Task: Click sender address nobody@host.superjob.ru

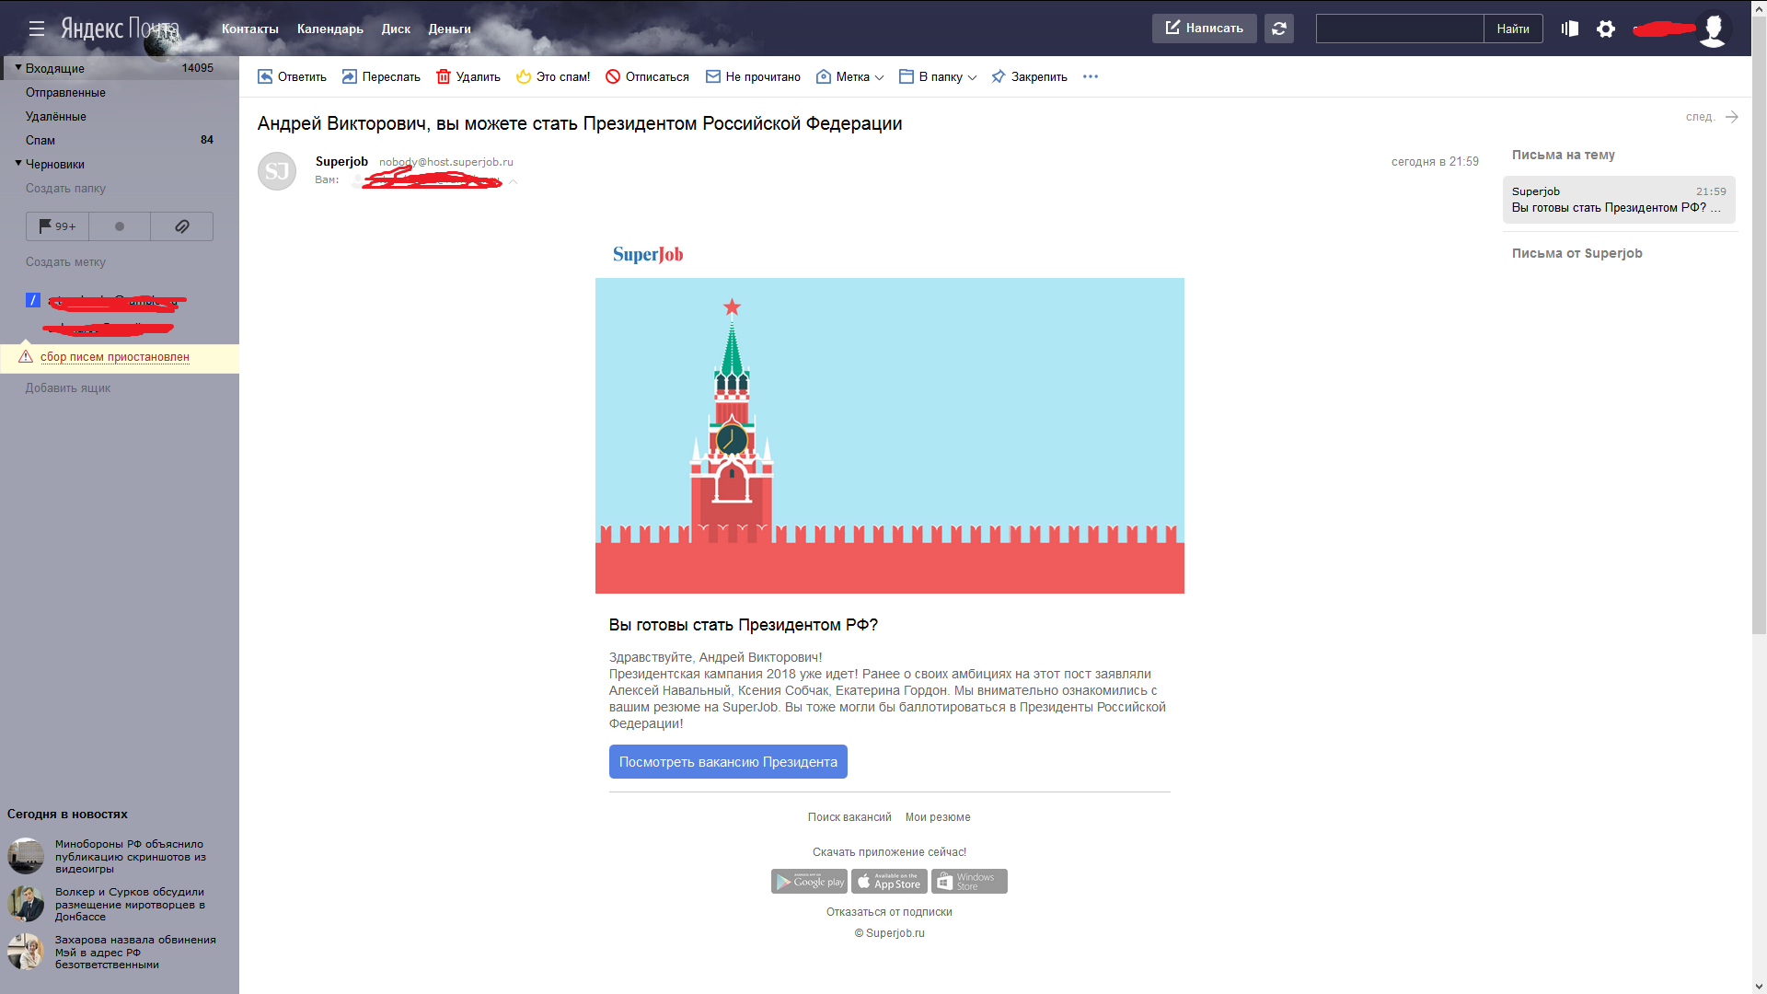Action: point(446,162)
